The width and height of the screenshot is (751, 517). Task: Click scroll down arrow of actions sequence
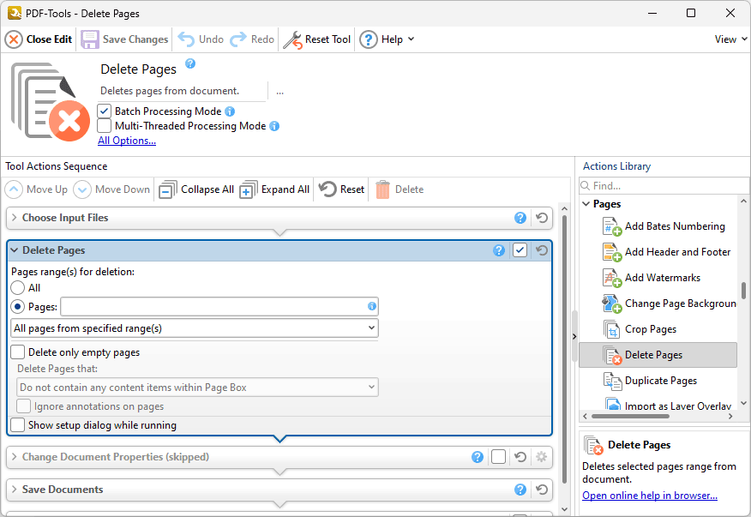tap(564, 509)
